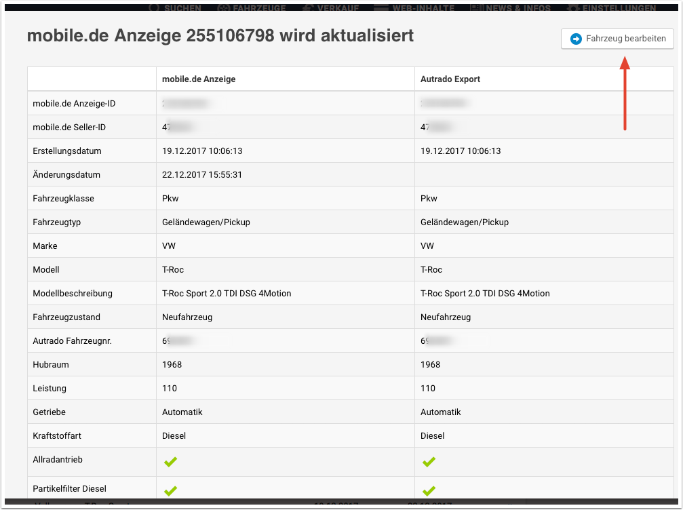
Task: Click the dialog title mobile.de Anzeige wird aktualisiert
Action: (x=220, y=36)
